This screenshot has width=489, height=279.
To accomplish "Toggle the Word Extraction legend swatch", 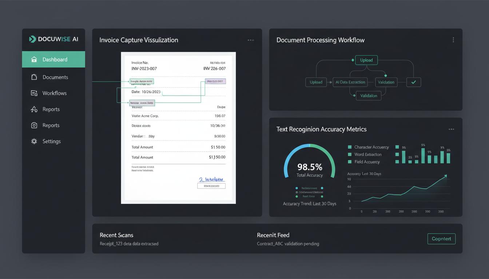I will pos(350,154).
